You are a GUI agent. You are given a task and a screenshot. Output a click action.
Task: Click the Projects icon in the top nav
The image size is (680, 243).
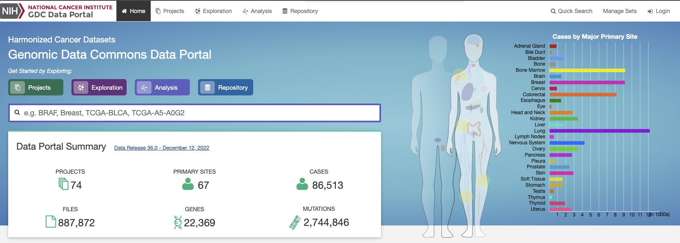[x=158, y=11]
